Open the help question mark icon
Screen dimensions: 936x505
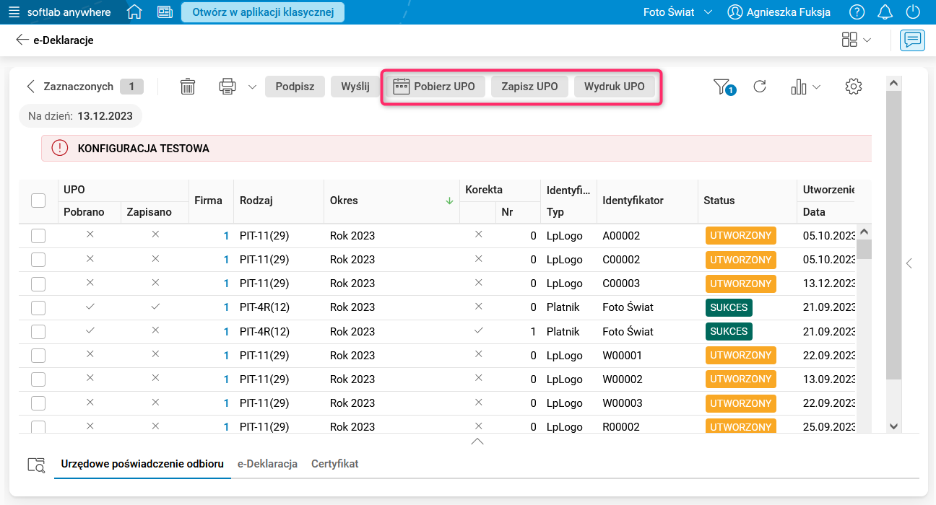pyautogui.click(x=857, y=12)
